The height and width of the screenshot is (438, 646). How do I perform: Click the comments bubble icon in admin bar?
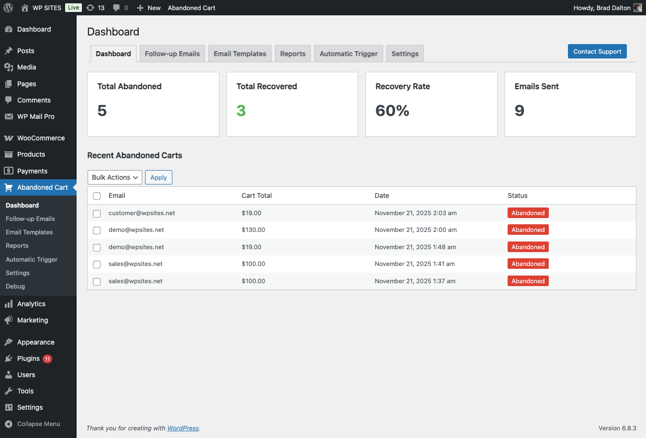116,8
